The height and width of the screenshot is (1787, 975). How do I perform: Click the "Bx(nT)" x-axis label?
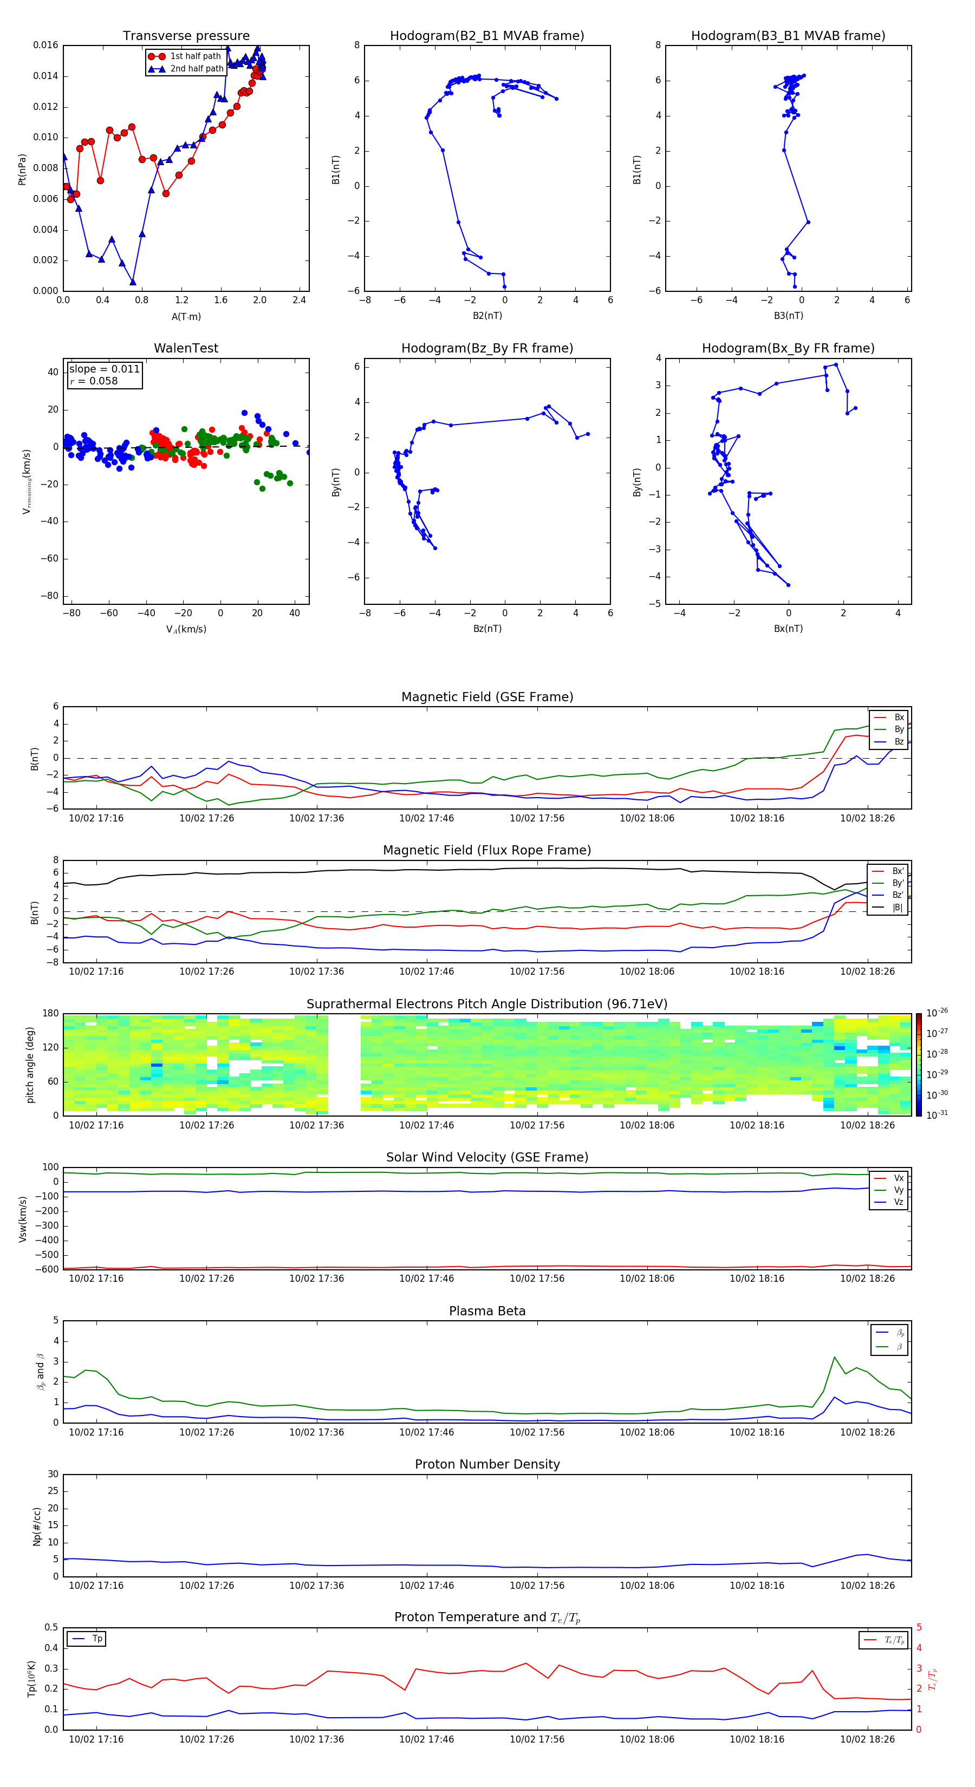click(788, 629)
